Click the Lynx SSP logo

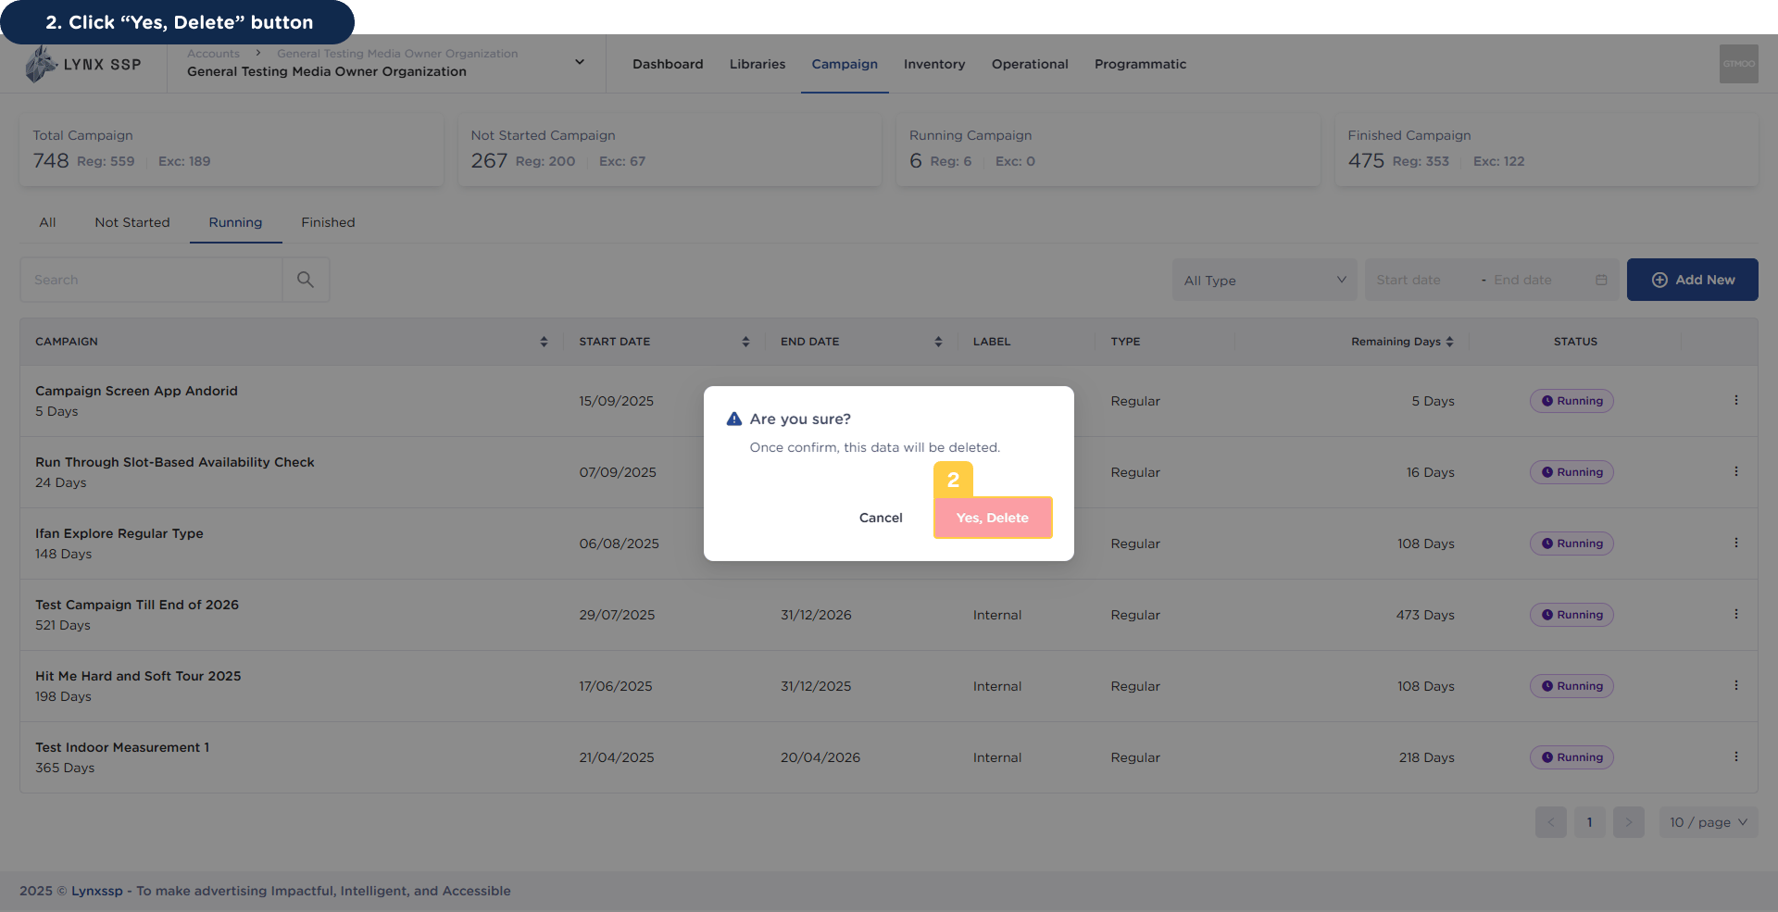tap(83, 64)
